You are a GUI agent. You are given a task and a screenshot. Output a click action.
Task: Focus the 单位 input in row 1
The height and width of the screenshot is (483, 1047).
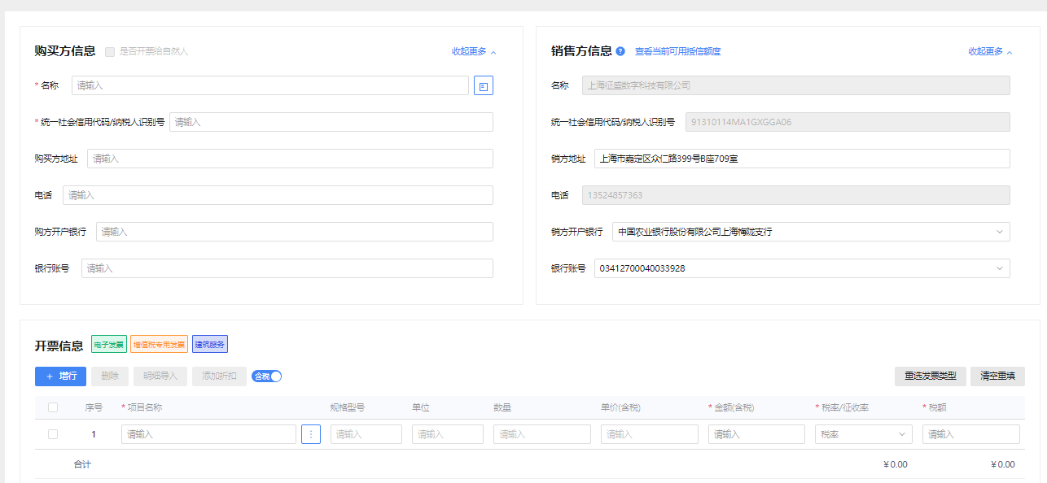(x=448, y=434)
